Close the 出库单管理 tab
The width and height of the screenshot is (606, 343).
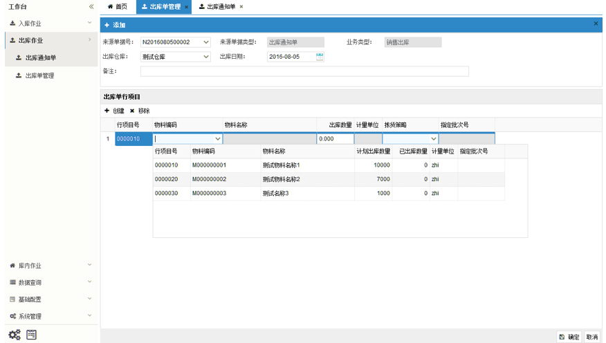(186, 7)
